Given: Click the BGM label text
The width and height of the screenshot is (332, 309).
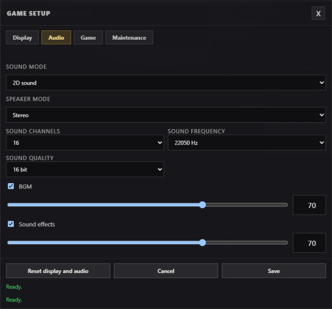Looking at the screenshot, I should 25,187.
